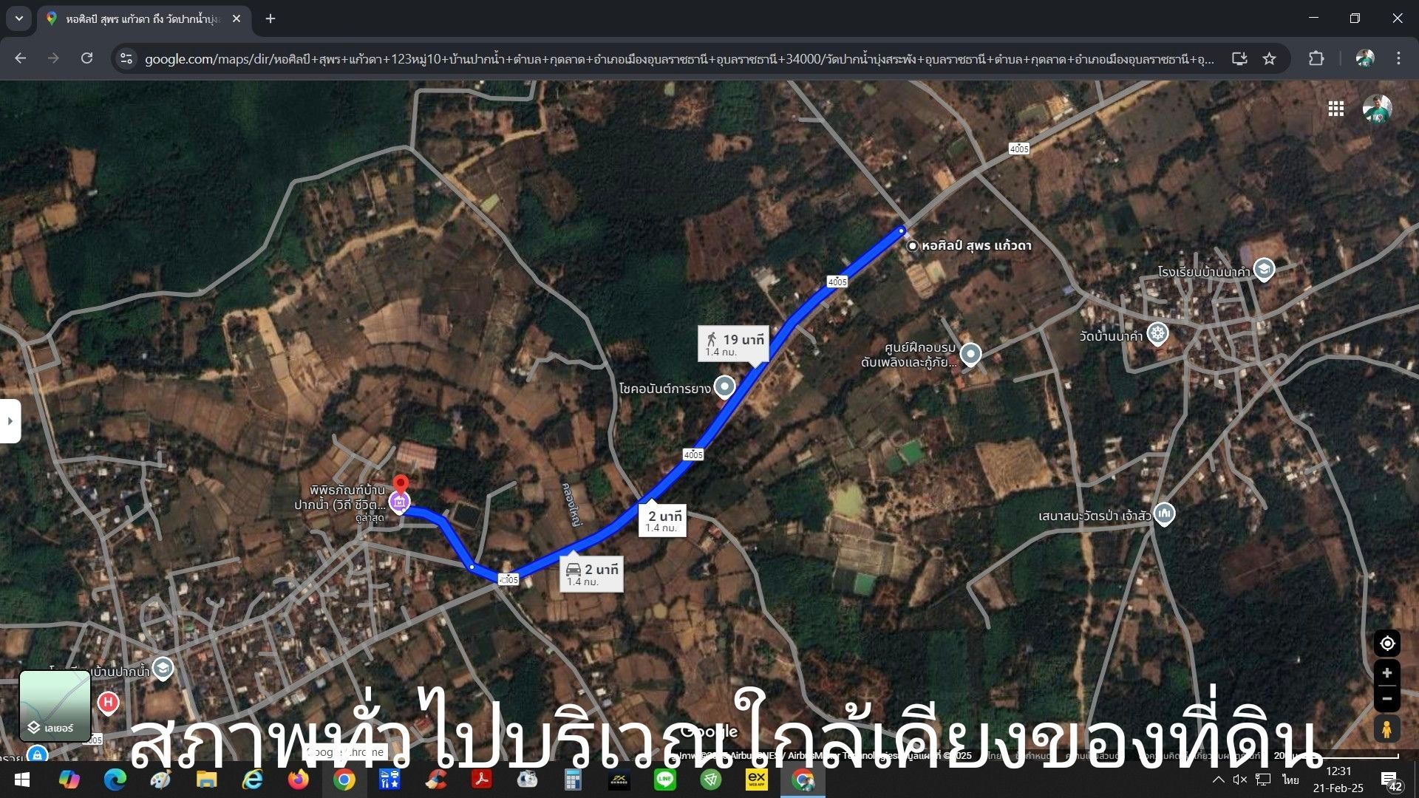Close the Google Maps tab
This screenshot has width=1419, height=798.
pos(236,18)
